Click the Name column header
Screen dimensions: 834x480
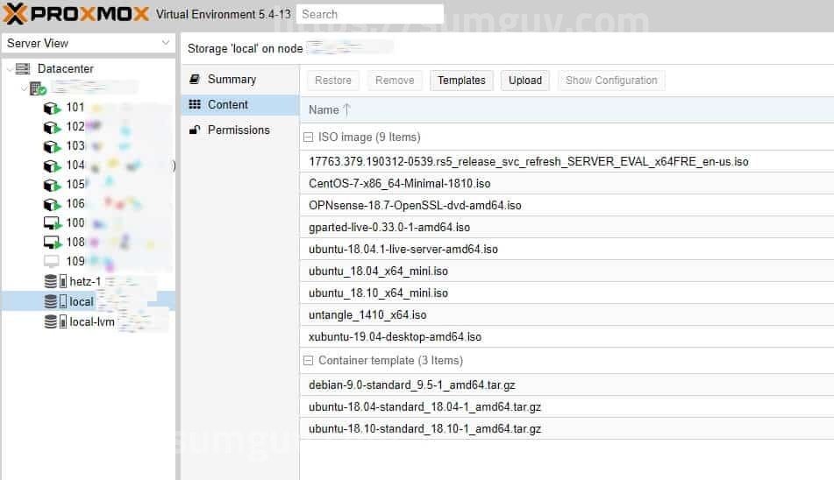coord(567,109)
